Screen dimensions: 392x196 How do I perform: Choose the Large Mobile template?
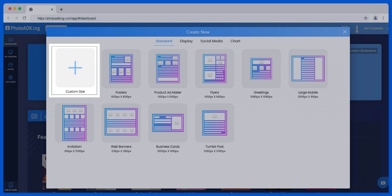[308, 69]
